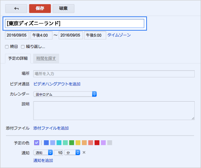This screenshot has height=168, width=201.
Task: Click the notification value field 10
Action: (59, 152)
